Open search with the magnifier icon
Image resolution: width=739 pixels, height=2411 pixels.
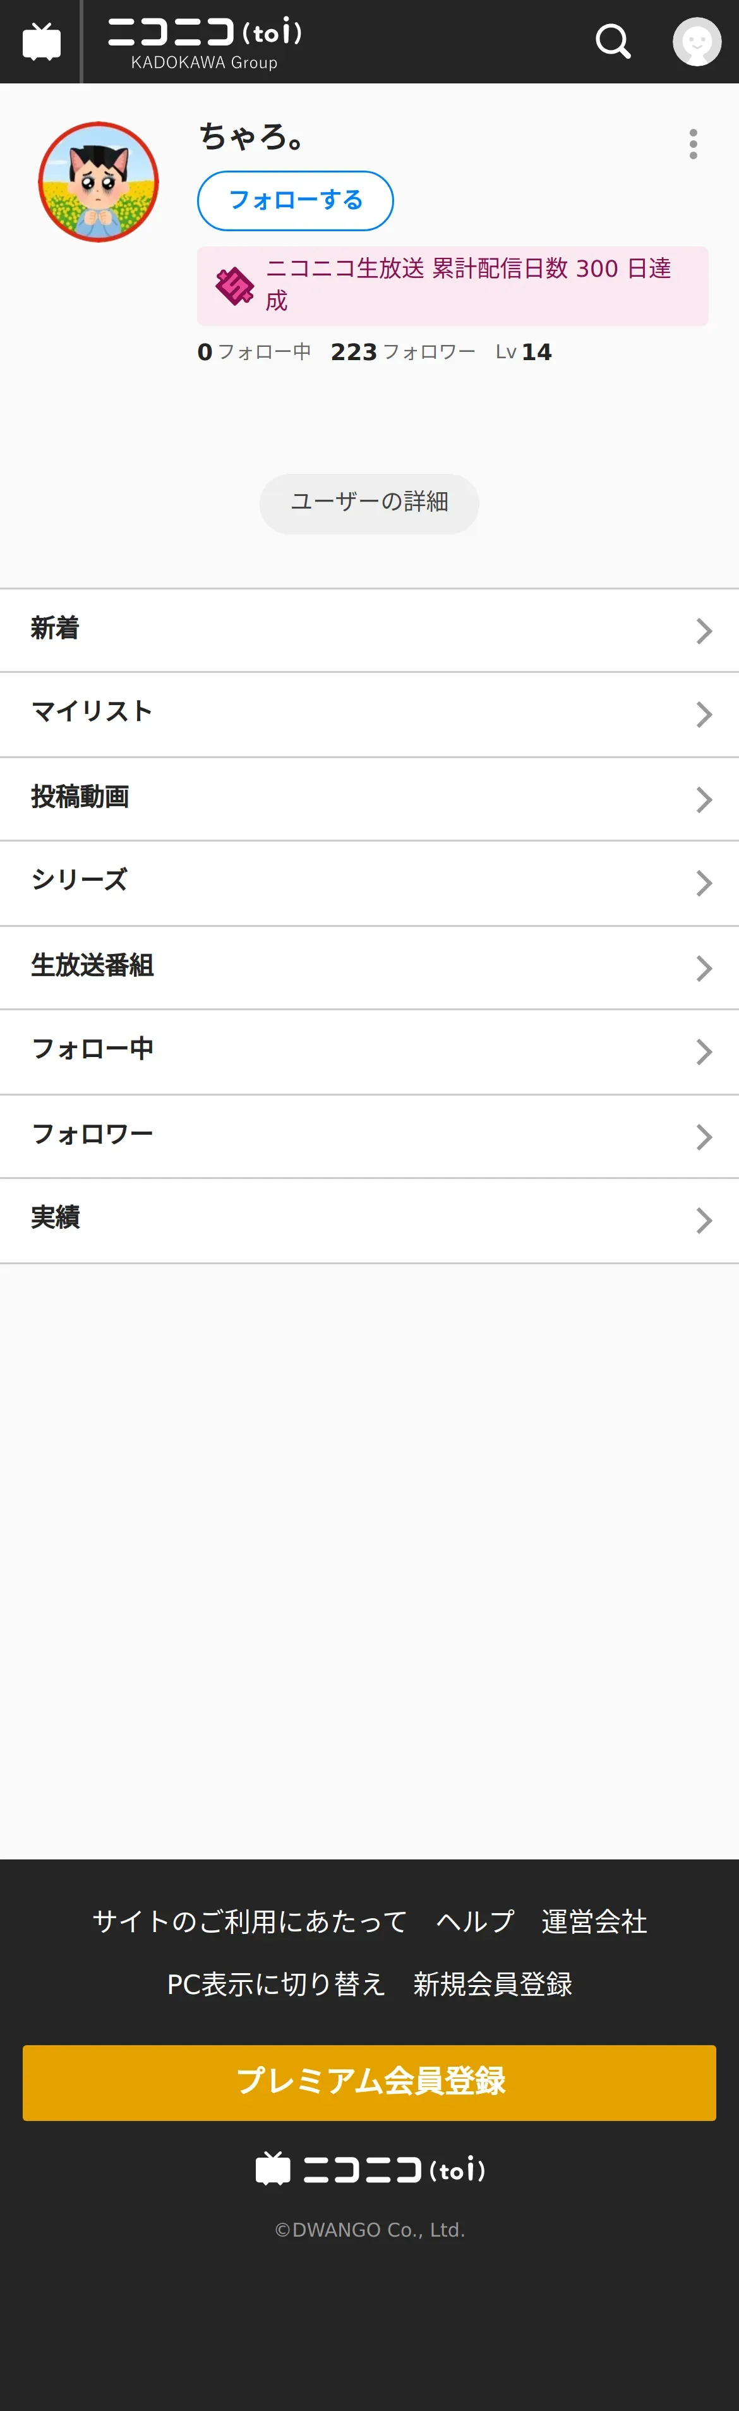[613, 42]
